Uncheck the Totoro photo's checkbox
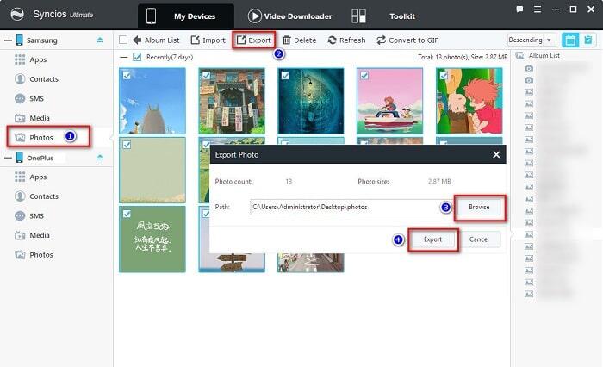This screenshot has width=603, height=367. [127, 76]
